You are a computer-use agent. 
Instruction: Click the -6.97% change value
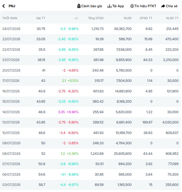(x=73, y=185)
